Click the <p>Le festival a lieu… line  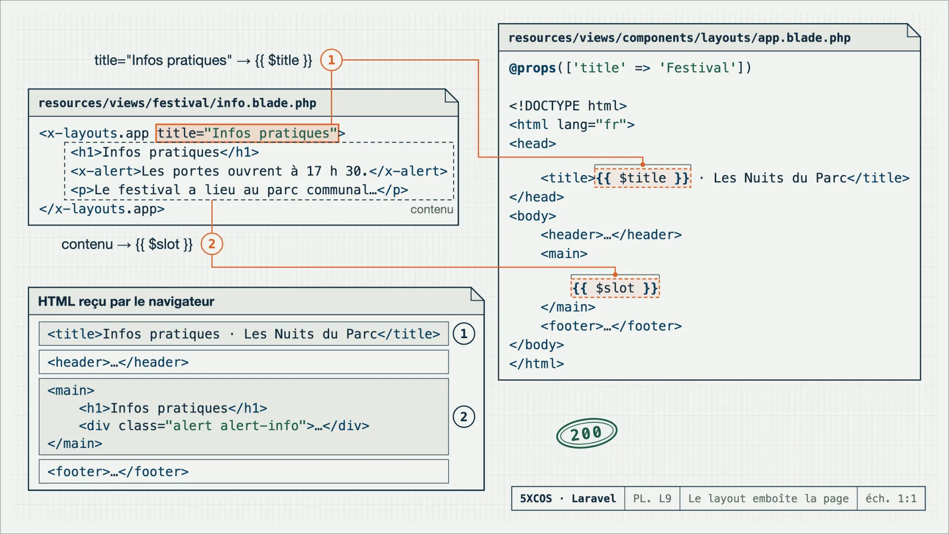[x=239, y=190]
